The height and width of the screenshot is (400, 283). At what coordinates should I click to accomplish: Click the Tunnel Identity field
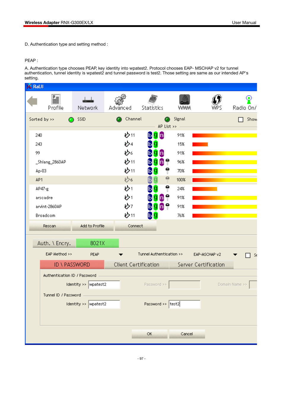pos(104,304)
